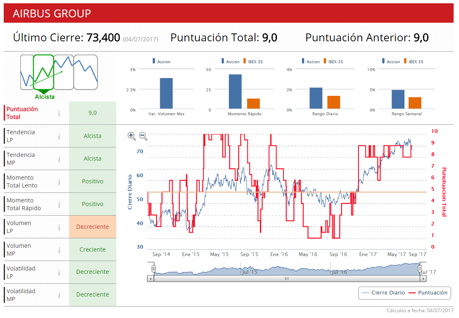Toggle Accion legend in Rango Diario chart
Image resolution: width=459 pixels, height=318 pixels.
pyautogui.click(x=310, y=61)
